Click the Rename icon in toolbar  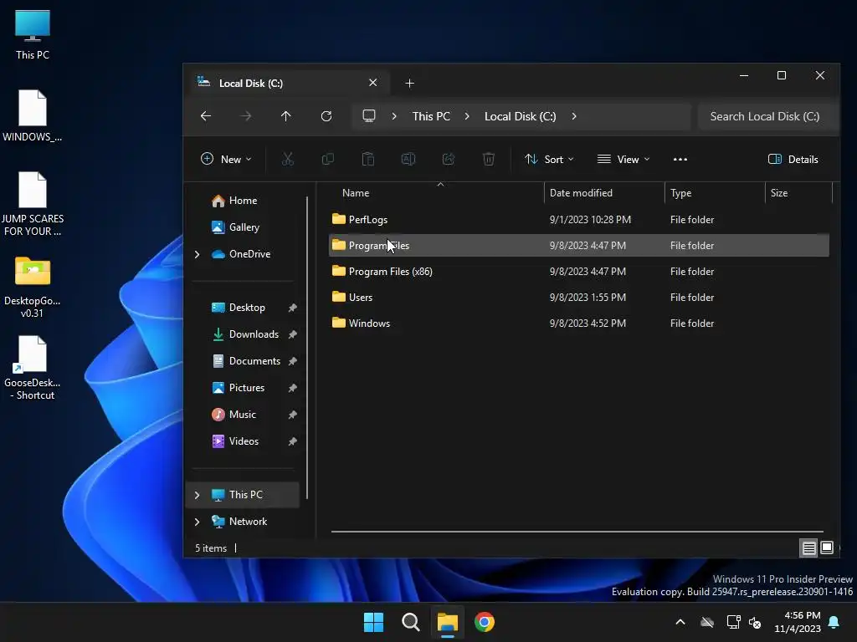point(408,159)
